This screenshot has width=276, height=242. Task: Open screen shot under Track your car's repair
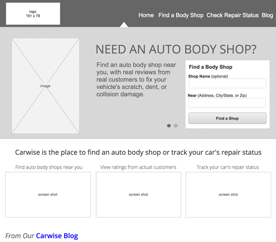pyautogui.click(x=228, y=195)
